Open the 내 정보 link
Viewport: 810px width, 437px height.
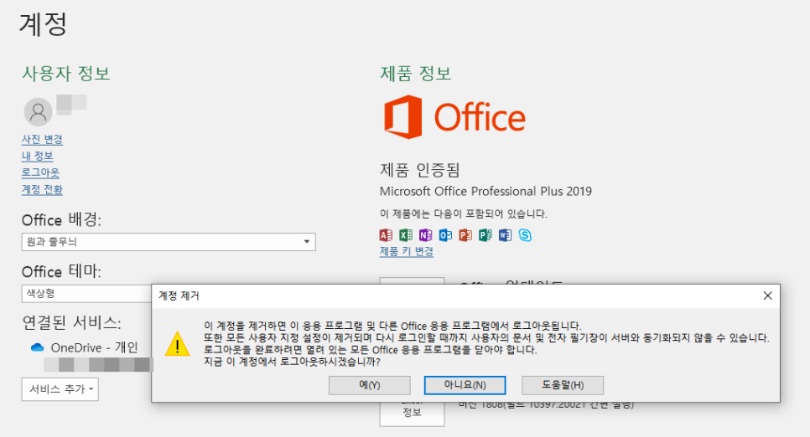click(x=37, y=156)
